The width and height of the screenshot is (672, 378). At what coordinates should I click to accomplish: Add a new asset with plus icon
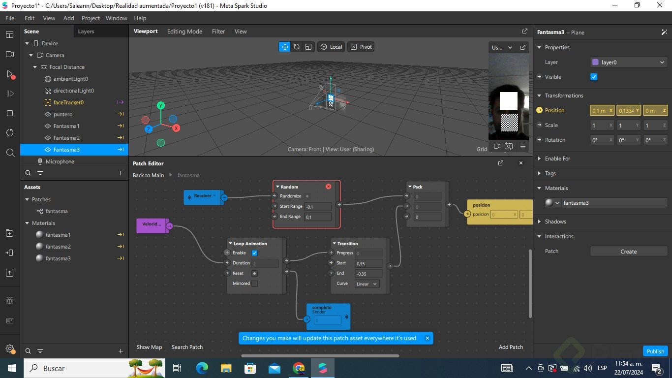pos(121,351)
